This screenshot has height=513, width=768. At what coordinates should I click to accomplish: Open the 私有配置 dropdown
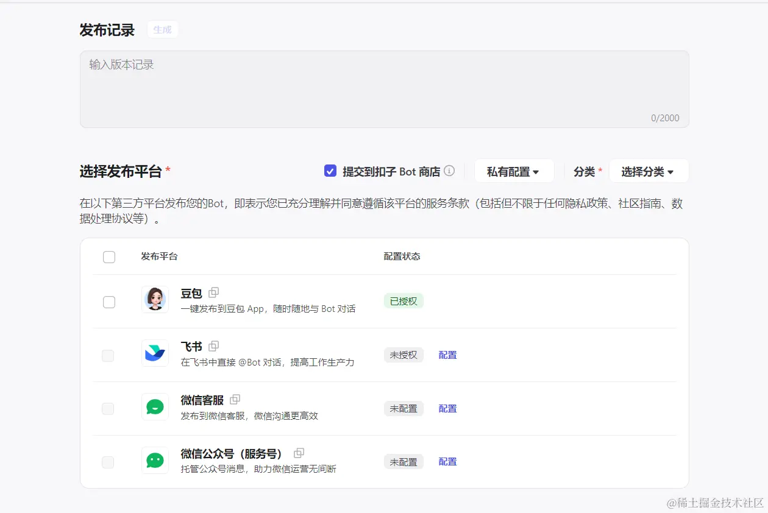point(514,171)
